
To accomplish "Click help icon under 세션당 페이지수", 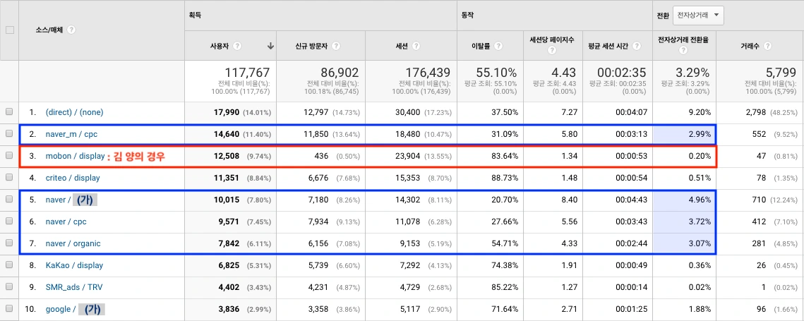I will point(552,50).
